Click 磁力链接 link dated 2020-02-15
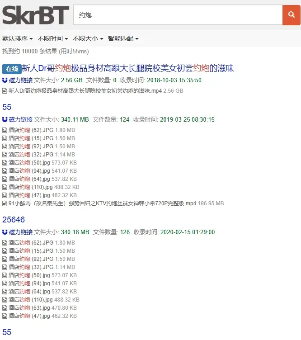Image resolution: width=301 pixels, height=340 pixels. [x=20, y=232]
